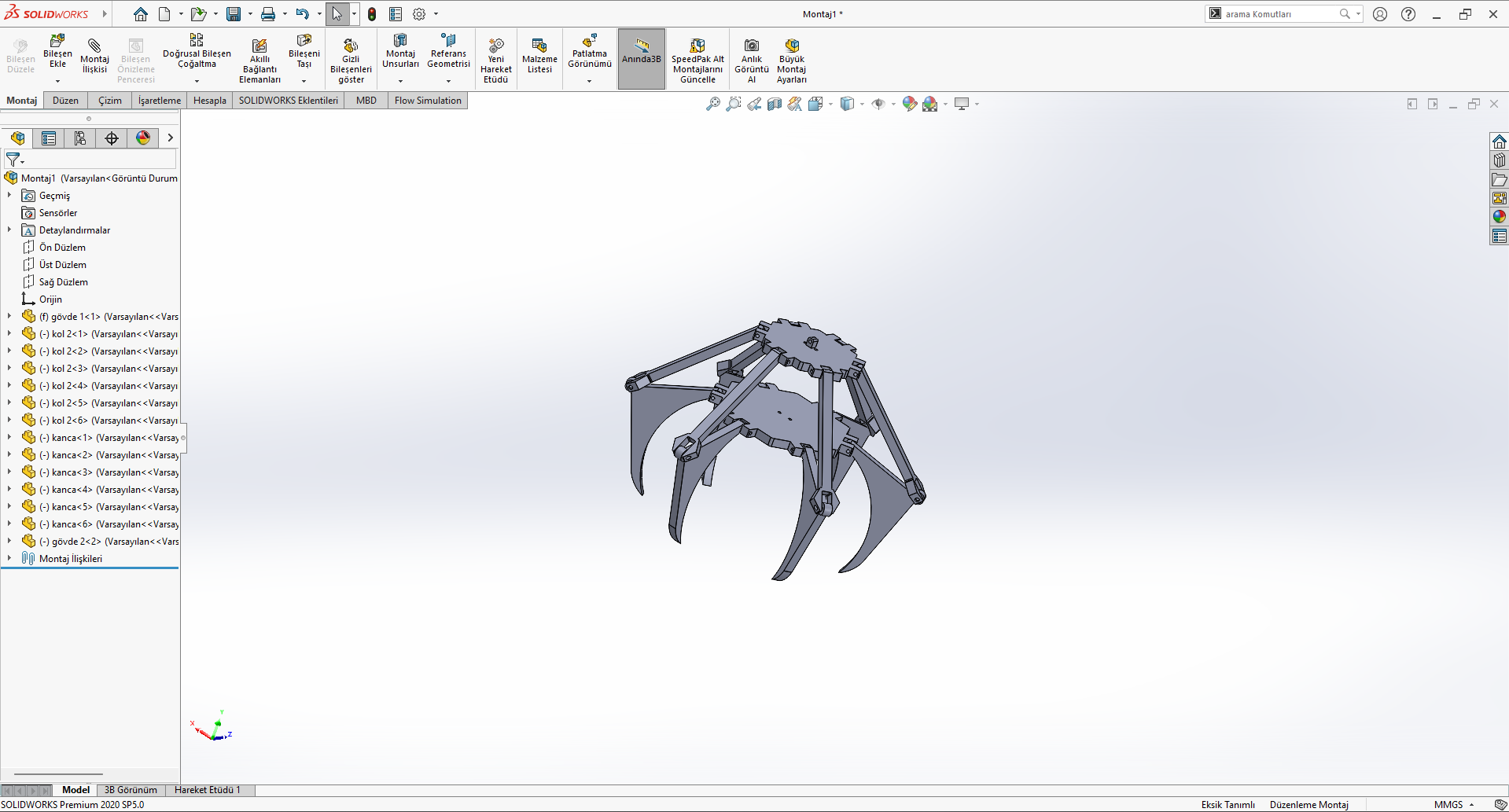1509x812 pixels.
Task: Open Montaj İlişkisi mate tool
Action: point(94,56)
